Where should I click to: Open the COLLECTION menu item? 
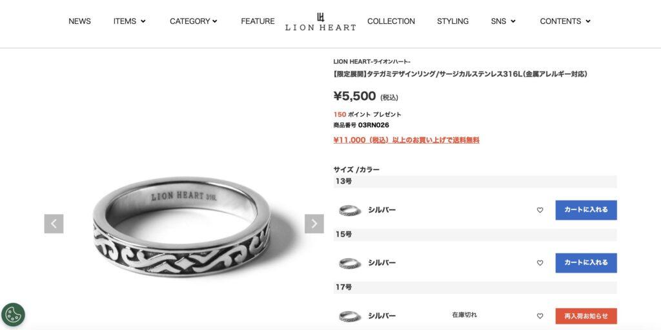point(391,21)
